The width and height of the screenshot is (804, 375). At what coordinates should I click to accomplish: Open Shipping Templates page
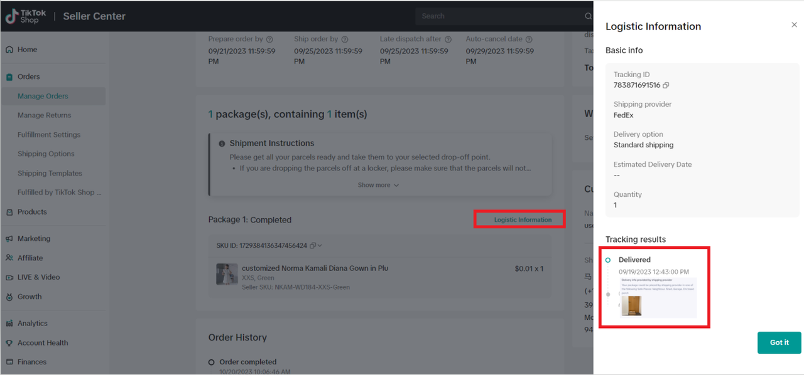click(x=50, y=173)
